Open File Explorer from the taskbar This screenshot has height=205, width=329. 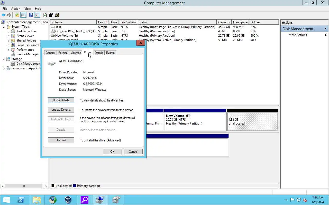click(37, 200)
